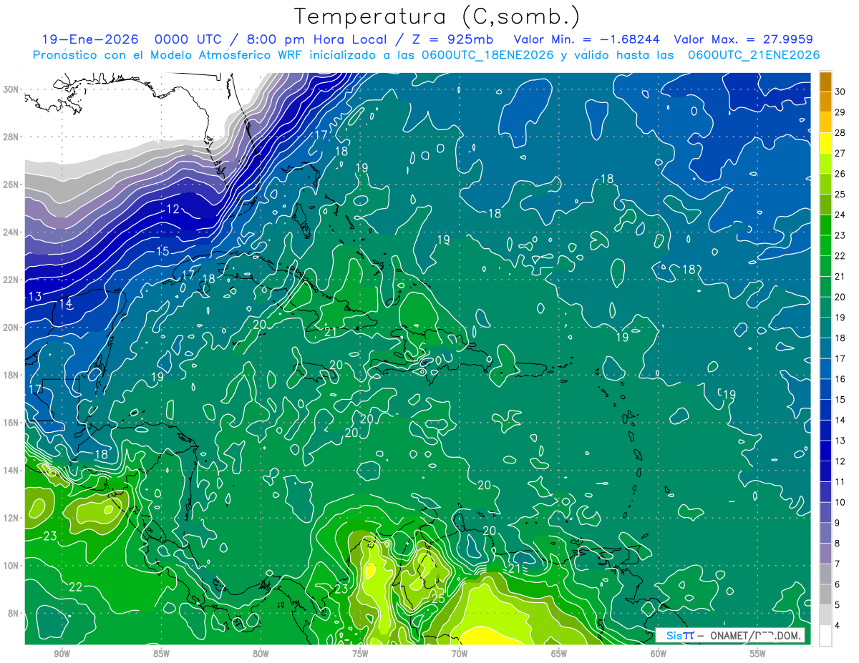859x663 pixels.
Task: Click the 0000 UTC time text
Action: [188, 39]
